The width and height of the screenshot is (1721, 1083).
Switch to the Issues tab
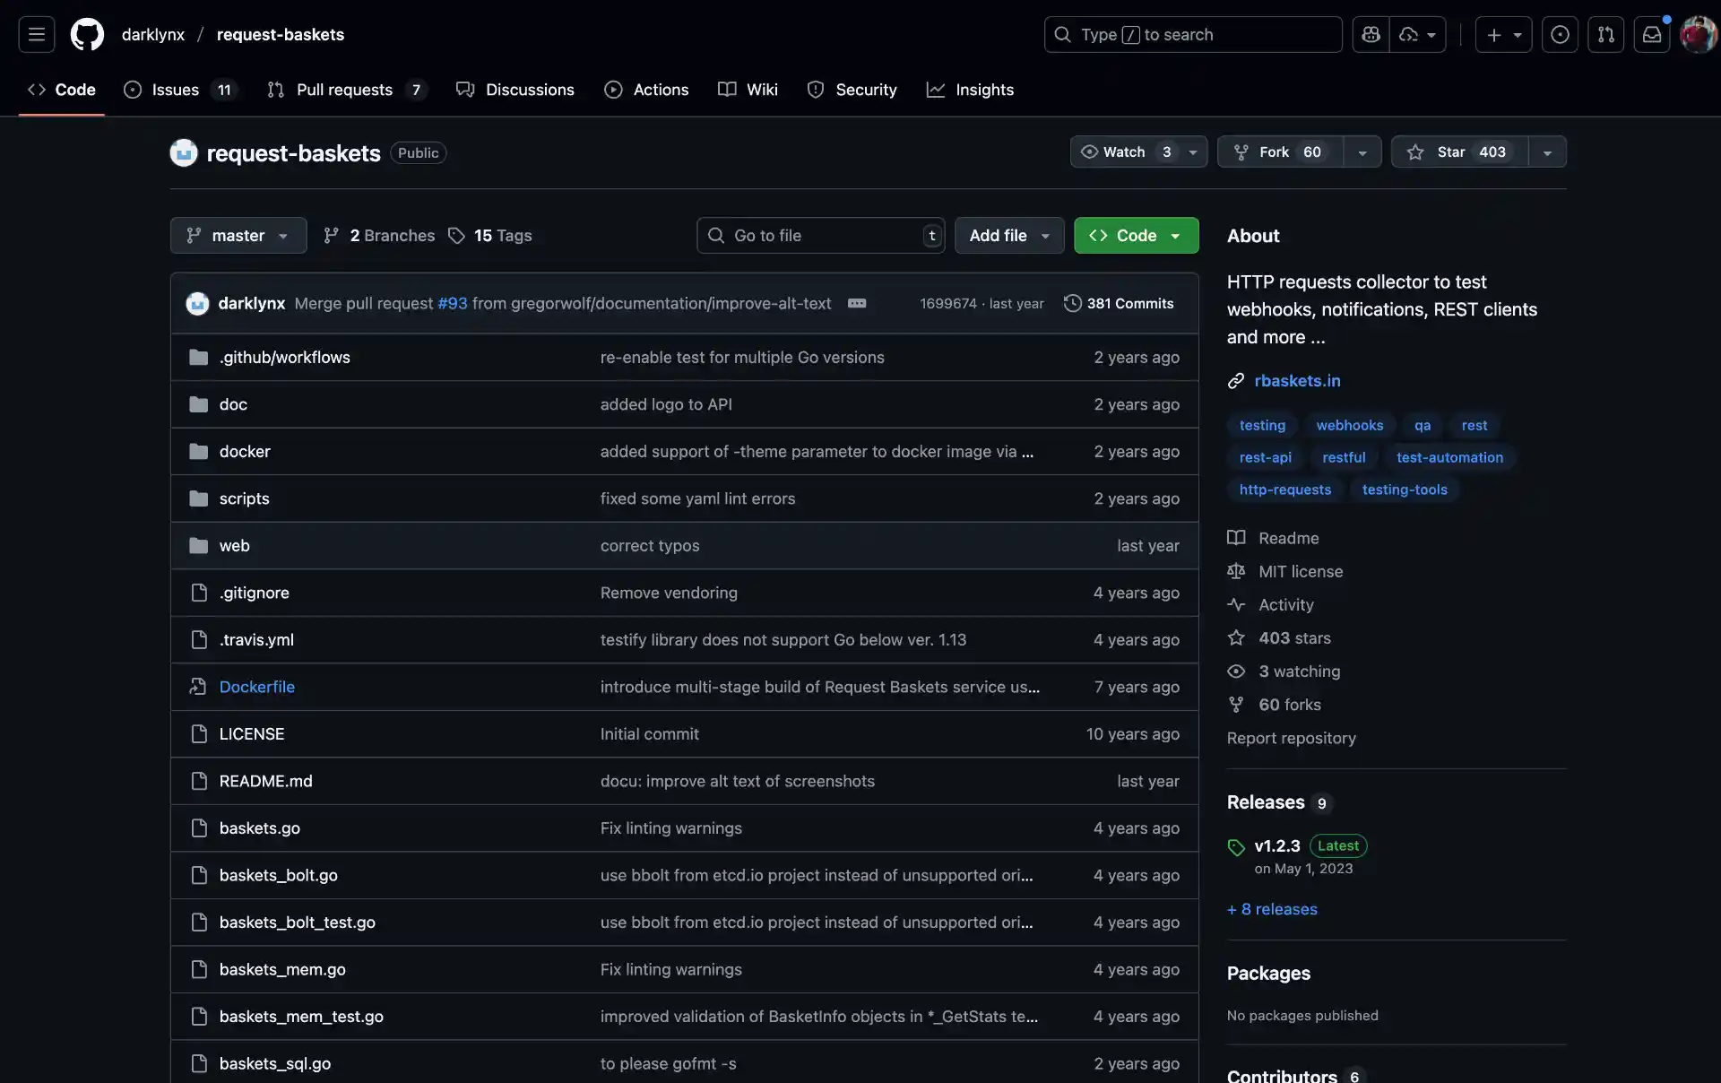[180, 90]
